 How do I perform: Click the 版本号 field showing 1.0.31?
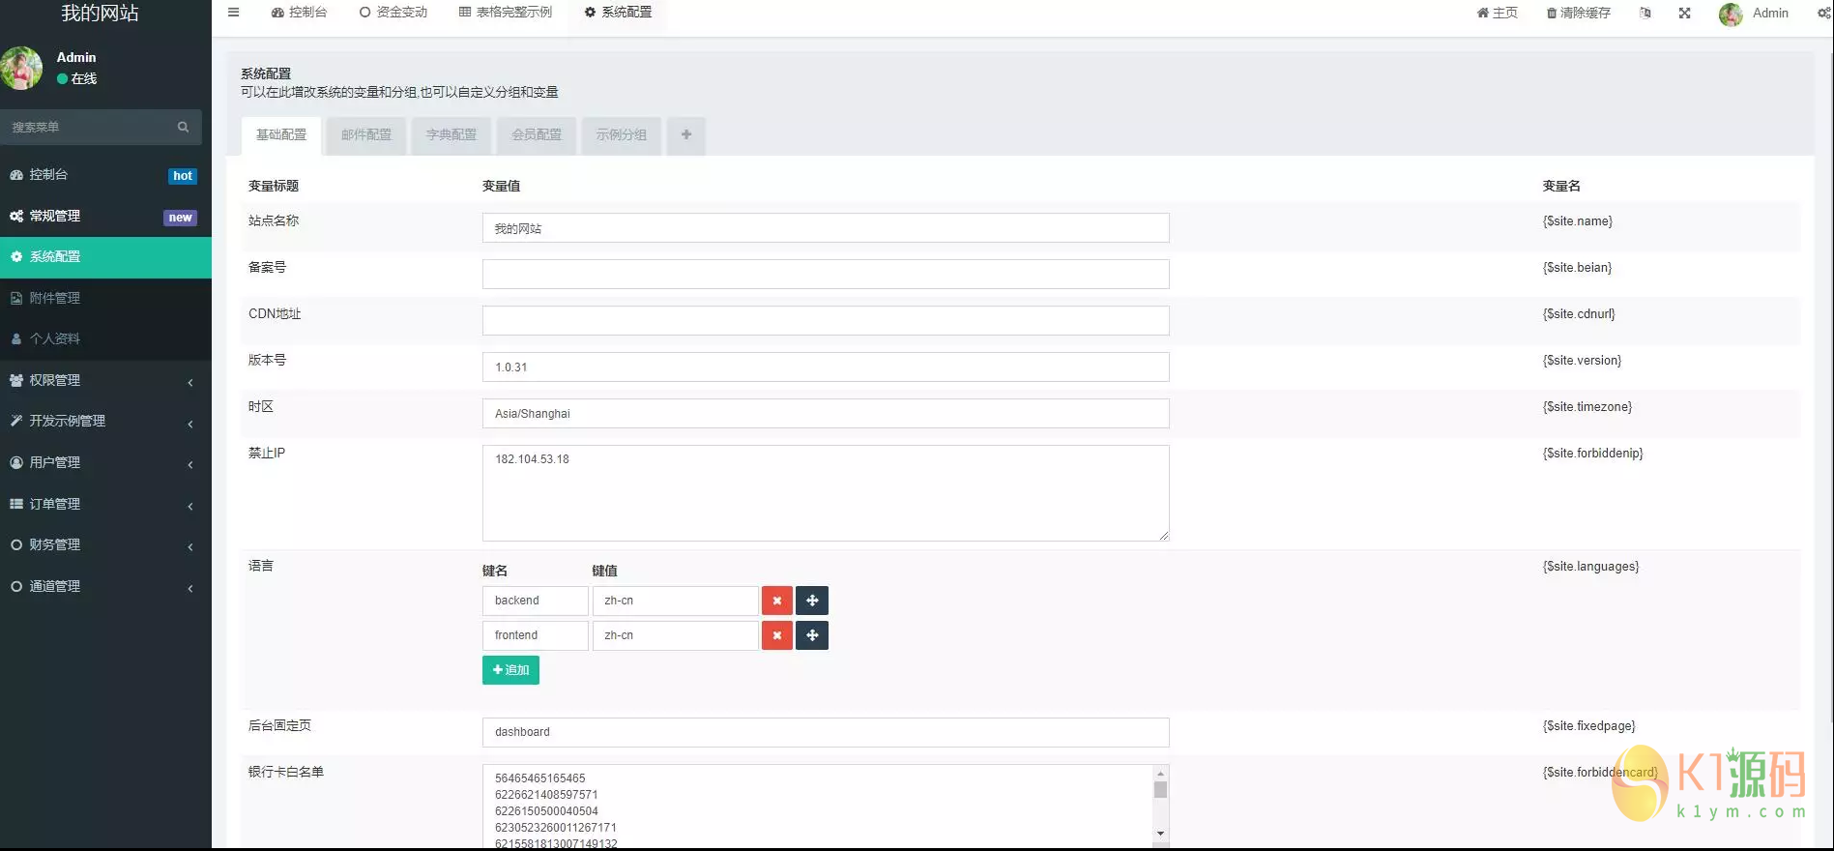(826, 367)
